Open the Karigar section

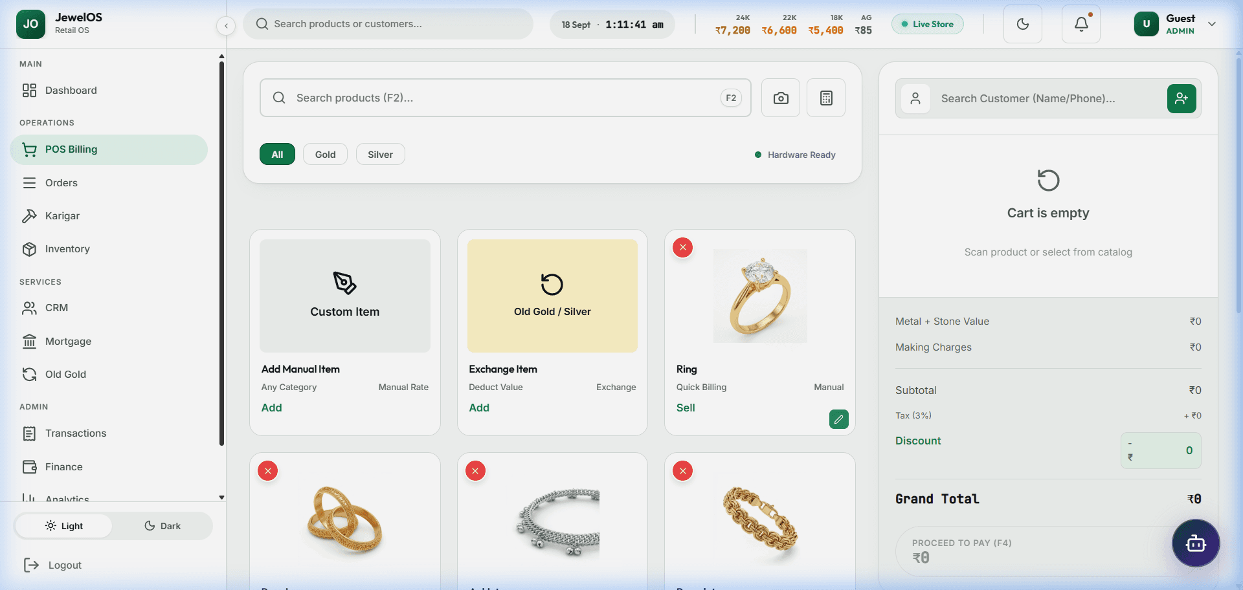point(109,216)
